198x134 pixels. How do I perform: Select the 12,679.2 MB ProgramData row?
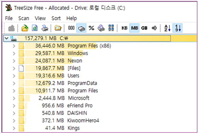point(66,83)
